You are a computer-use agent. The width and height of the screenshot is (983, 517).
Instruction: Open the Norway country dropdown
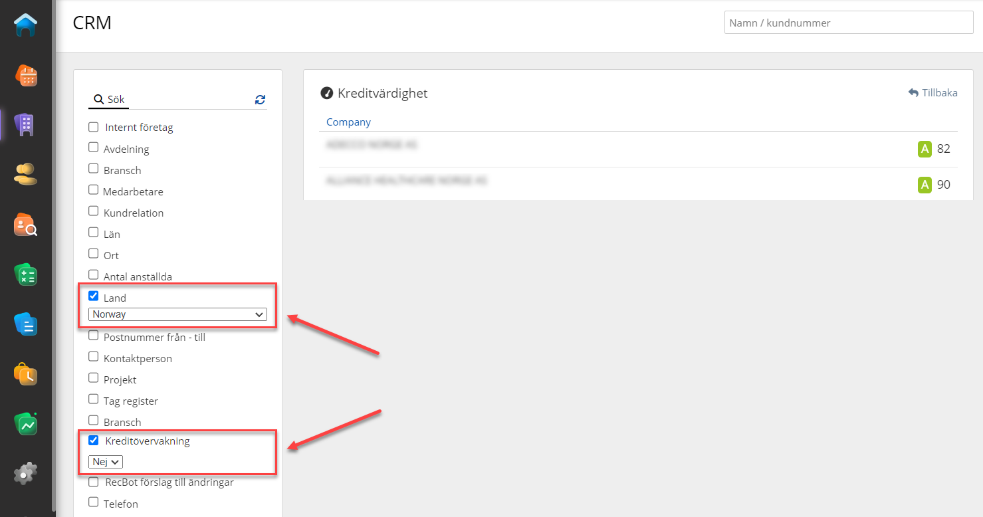(177, 314)
